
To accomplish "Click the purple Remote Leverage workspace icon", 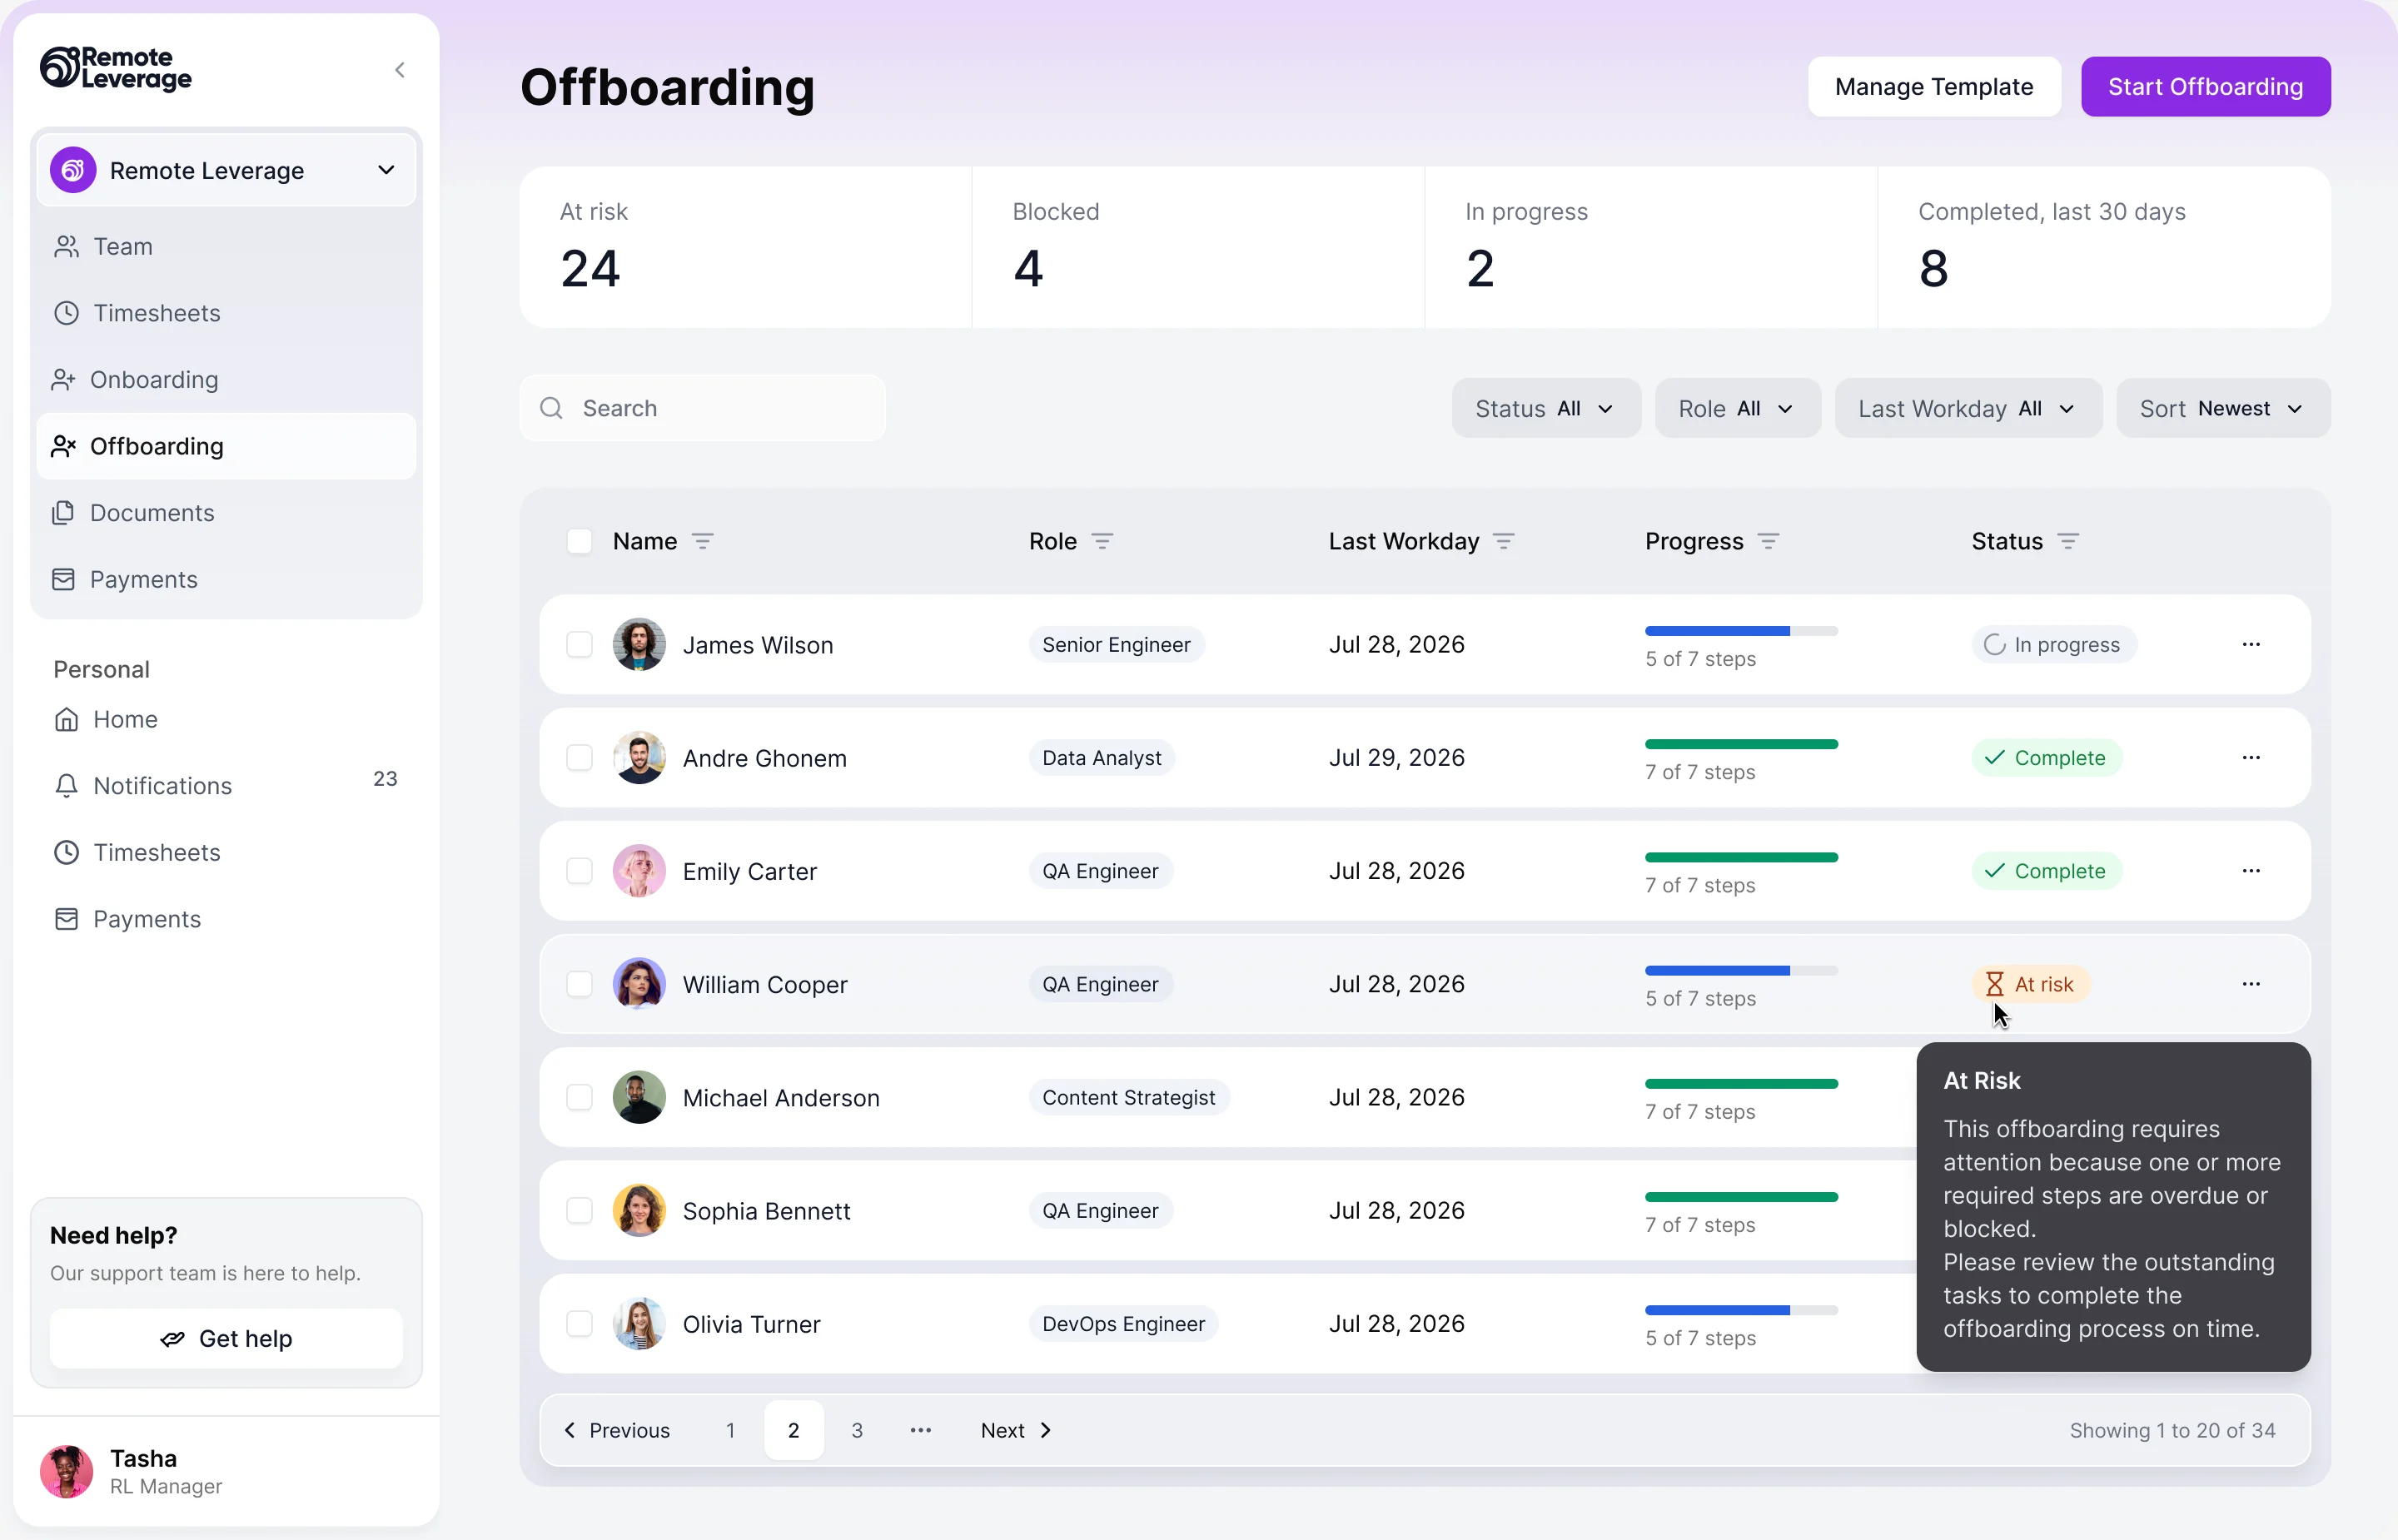I will [x=73, y=170].
